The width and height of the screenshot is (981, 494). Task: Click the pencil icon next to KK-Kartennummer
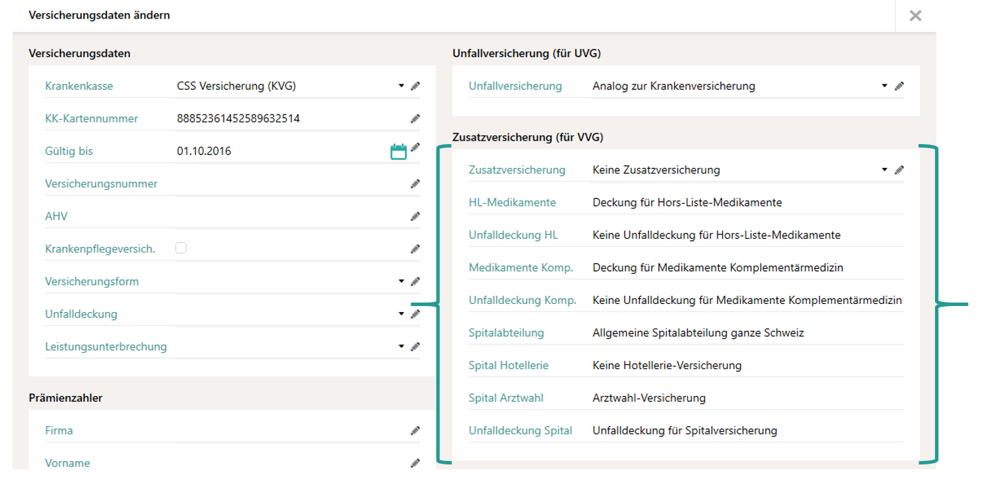click(x=415, y=118)
